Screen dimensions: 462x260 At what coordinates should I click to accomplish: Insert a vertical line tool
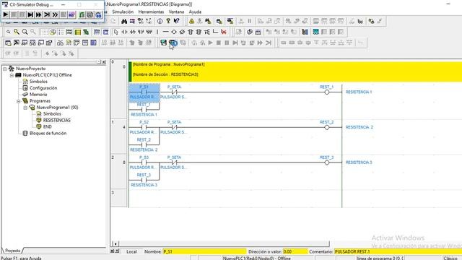pyautogui.click(x=157, y=32)
